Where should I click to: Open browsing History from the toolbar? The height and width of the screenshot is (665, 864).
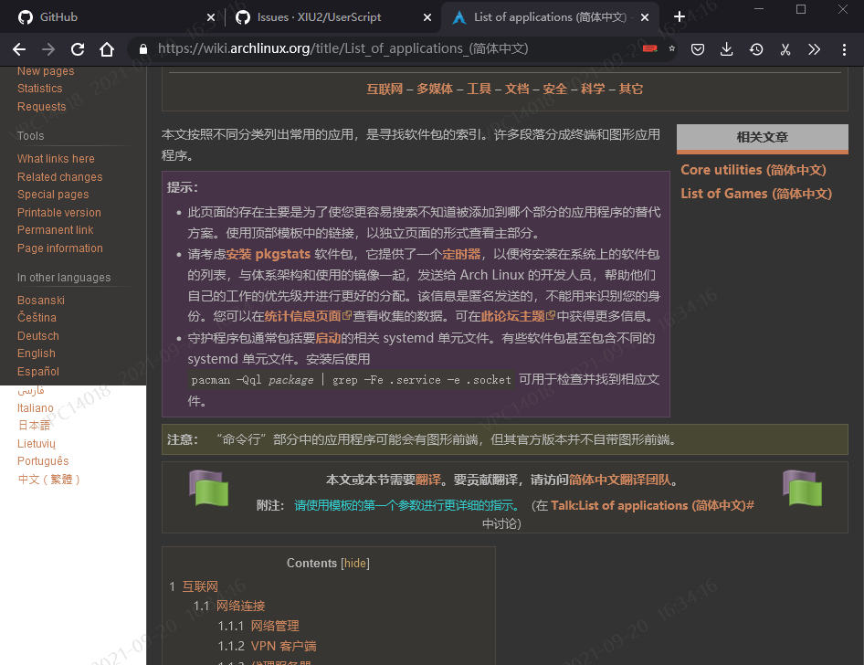pos(756,49)
